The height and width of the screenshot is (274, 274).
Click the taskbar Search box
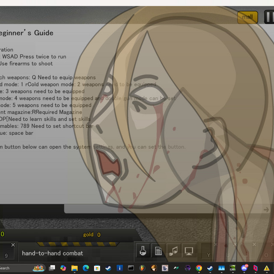click(x=22, y=268)
